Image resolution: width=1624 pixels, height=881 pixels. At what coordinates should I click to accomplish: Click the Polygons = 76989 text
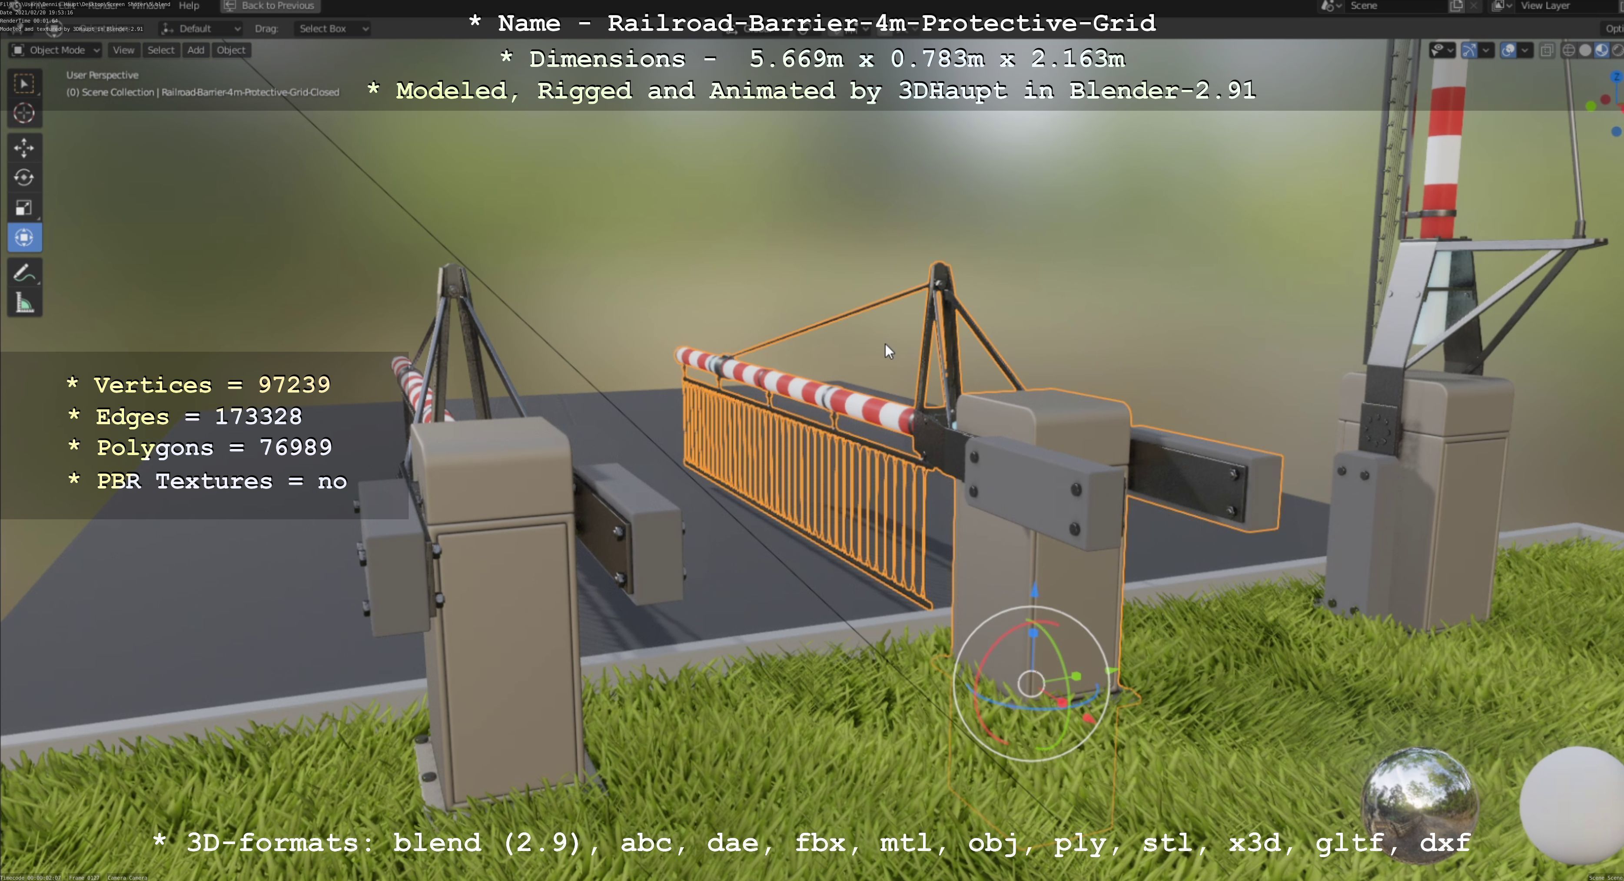(200, 448)
